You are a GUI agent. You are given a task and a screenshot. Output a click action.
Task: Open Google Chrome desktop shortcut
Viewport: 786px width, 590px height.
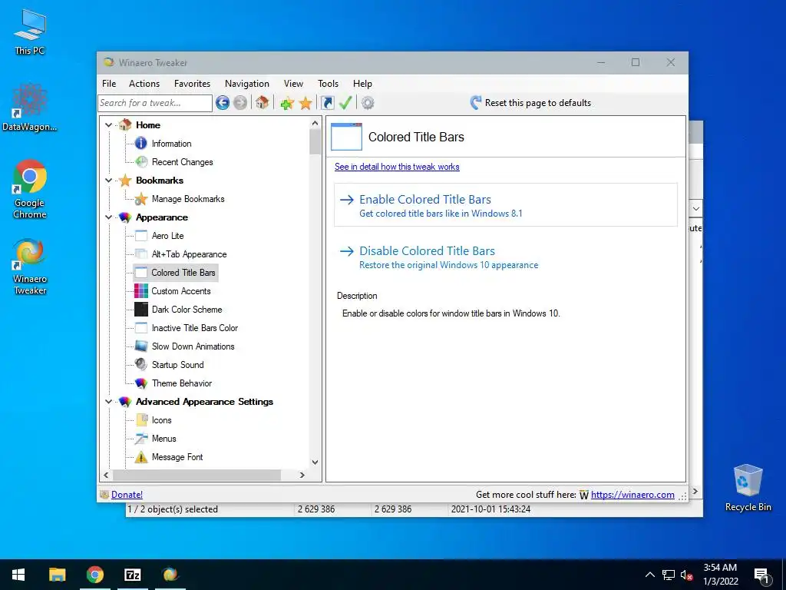click(x=30, y=190)
